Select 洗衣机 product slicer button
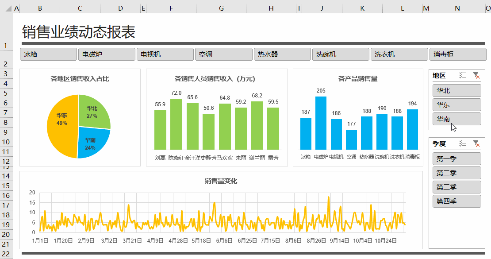 tap(399, 54)
